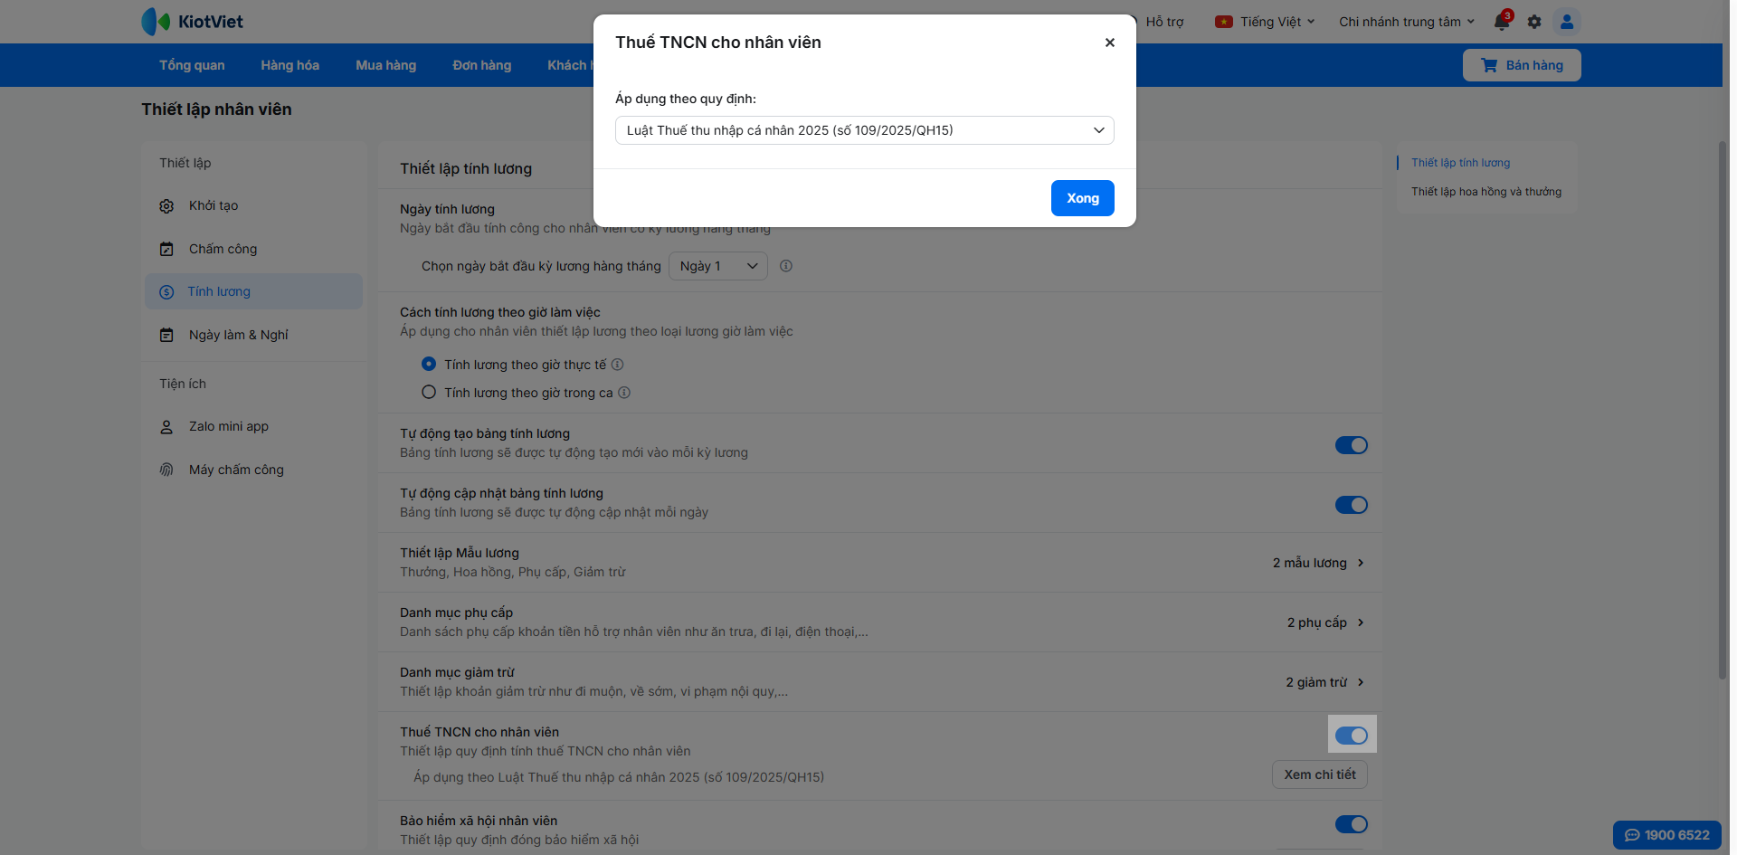Open the settings gear icon
1737x855 pixels.
tap(1534, 22)
